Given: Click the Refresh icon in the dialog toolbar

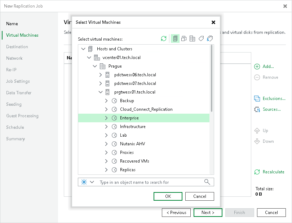Looking at the screenshot, I should click(x=163, y=38).
